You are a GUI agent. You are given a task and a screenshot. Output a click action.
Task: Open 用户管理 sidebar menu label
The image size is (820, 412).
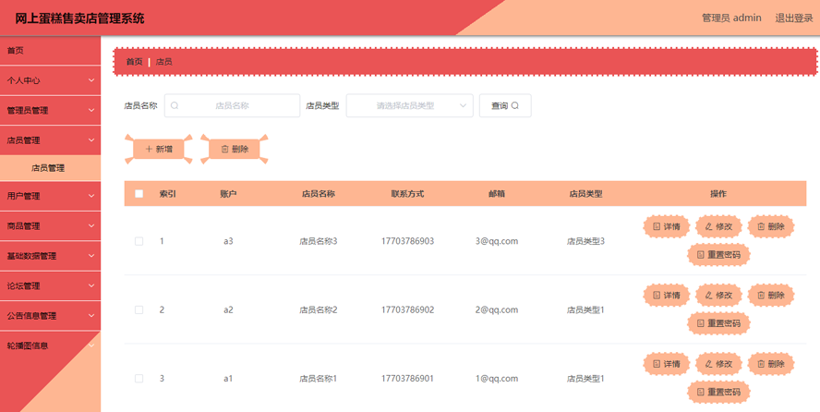pyautogui.click(x=23, y=196)
